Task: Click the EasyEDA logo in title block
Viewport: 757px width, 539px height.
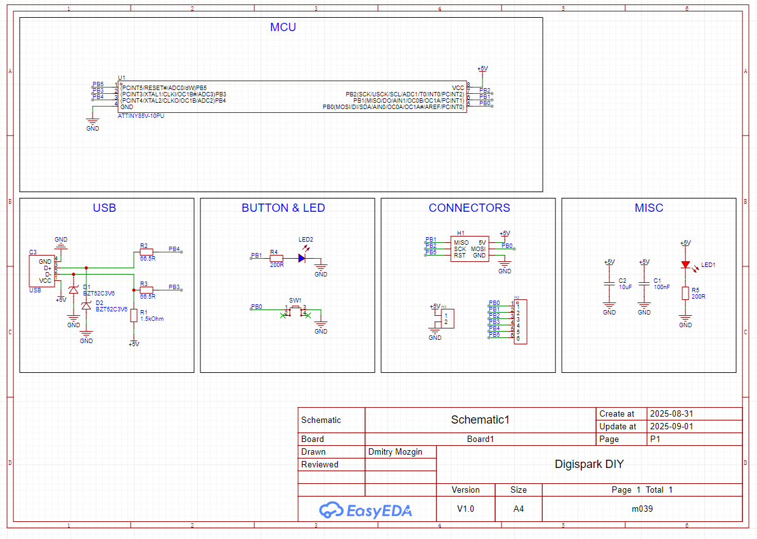Action: click(366, 510)
